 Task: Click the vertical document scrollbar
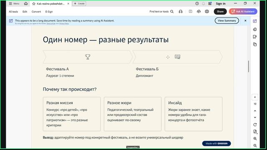click(249, 66)
